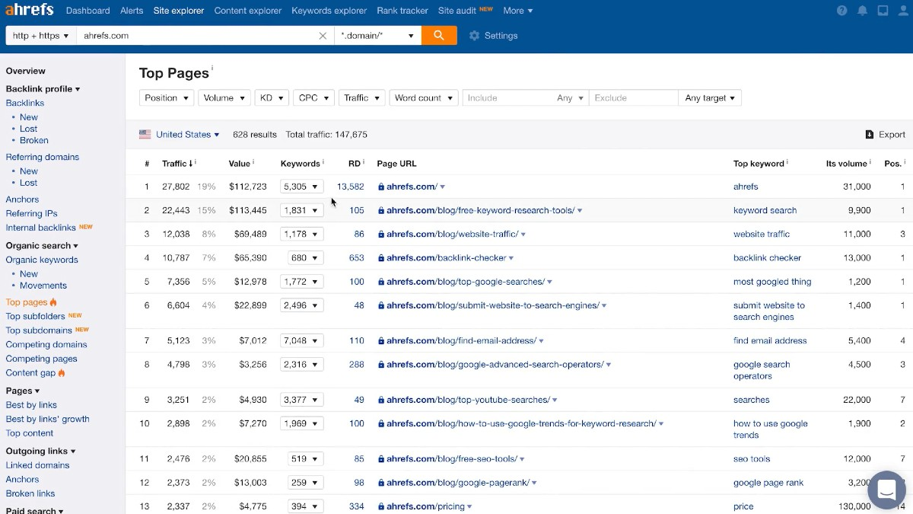Open Settings via the gear icon
The image size is (913, 514).
tap(475, 36)
